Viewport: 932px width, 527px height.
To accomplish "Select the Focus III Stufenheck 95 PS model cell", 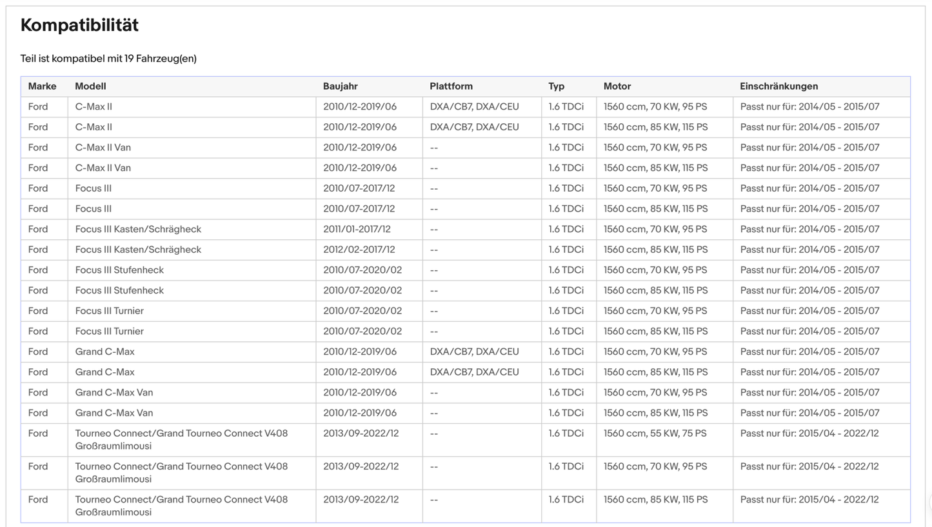I will (119, 270).
